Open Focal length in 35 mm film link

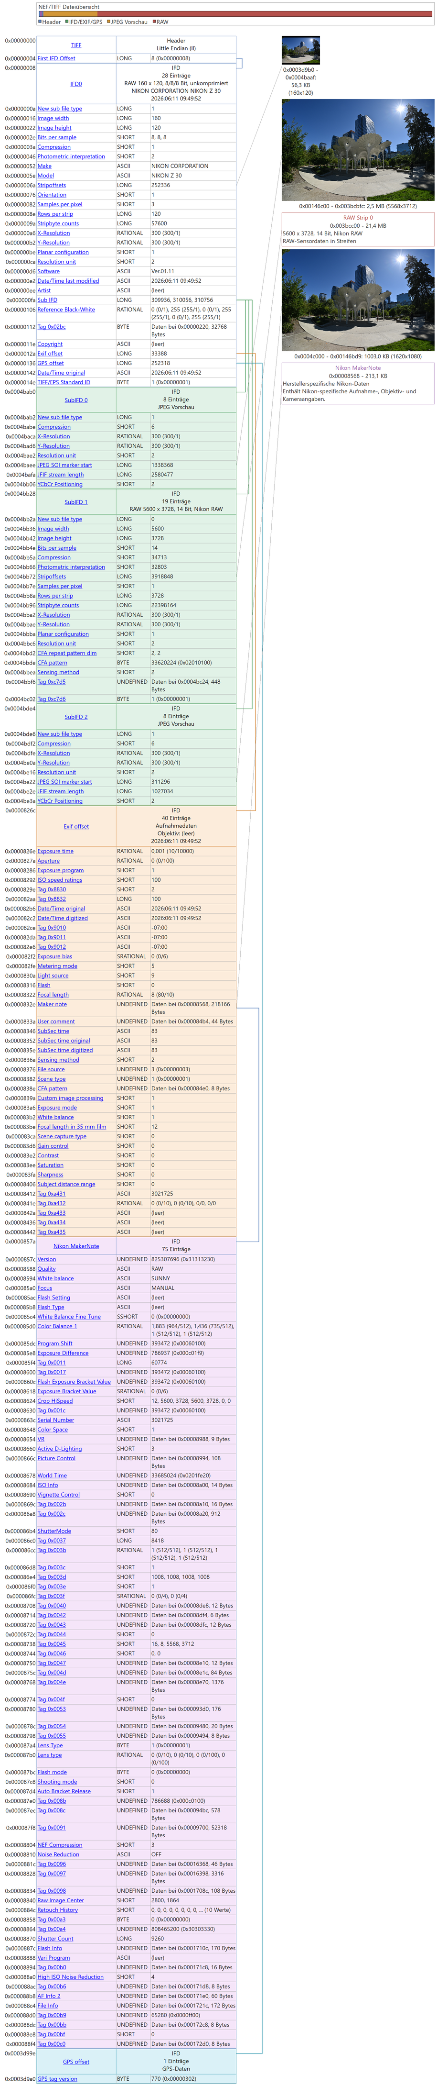pos(72,1126)
